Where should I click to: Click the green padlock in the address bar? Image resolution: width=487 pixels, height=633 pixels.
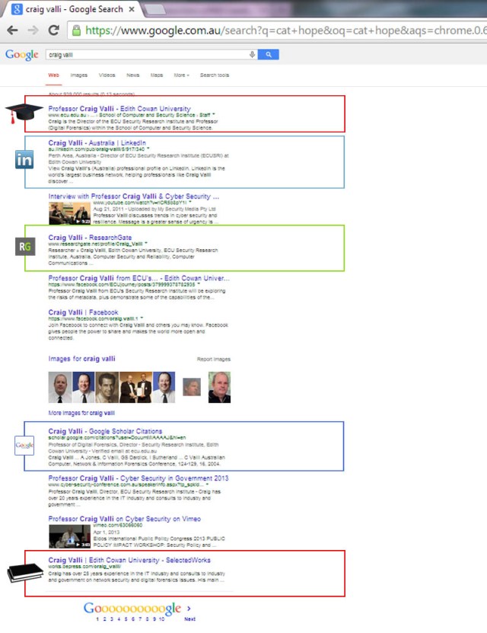76,30
